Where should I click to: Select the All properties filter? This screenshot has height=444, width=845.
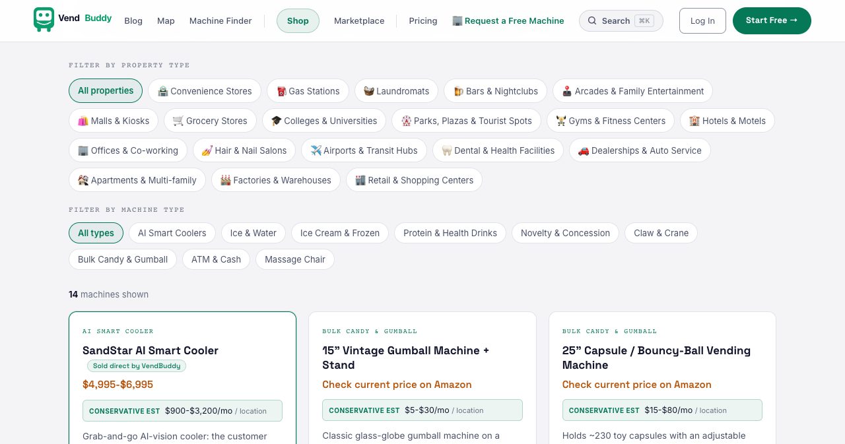point(106,91)
